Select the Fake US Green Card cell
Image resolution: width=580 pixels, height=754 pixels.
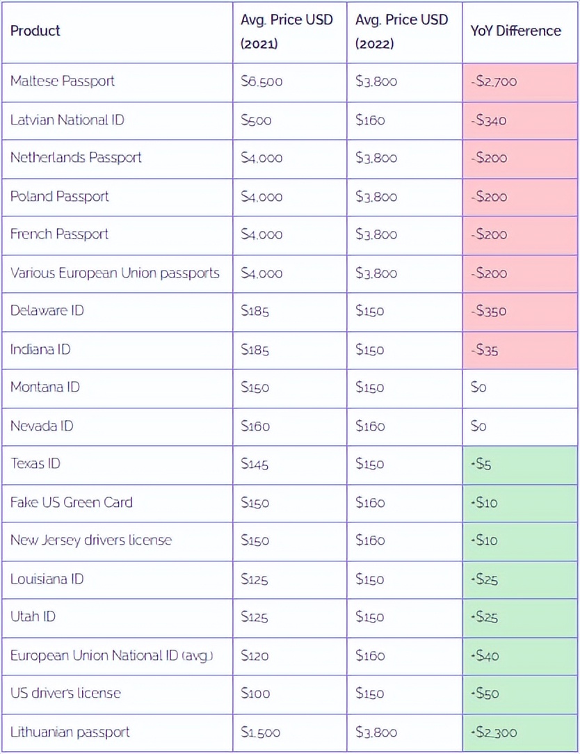[x=71, y=502]
